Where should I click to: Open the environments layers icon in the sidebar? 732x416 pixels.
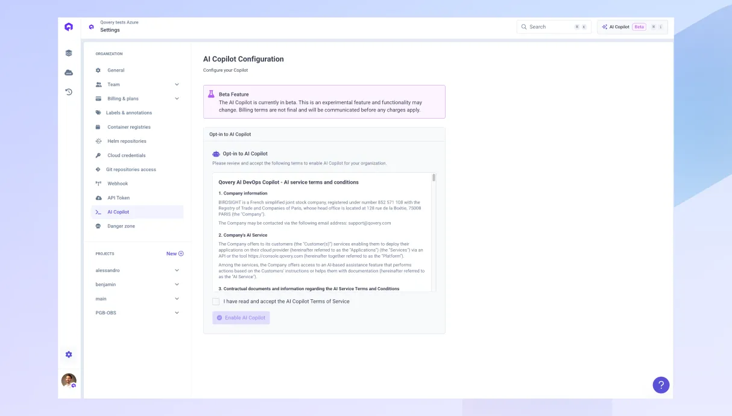click(69, 53)
